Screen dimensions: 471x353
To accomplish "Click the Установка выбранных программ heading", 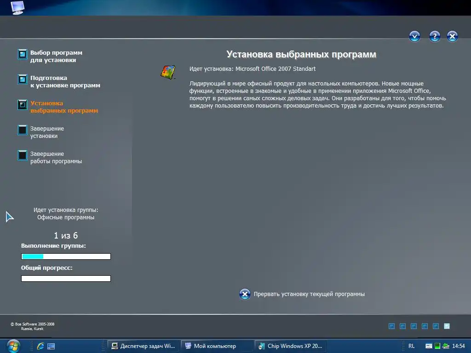I will (x=301, y=54).
